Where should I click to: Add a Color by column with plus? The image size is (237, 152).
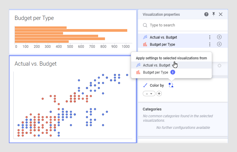pos(159,94)
